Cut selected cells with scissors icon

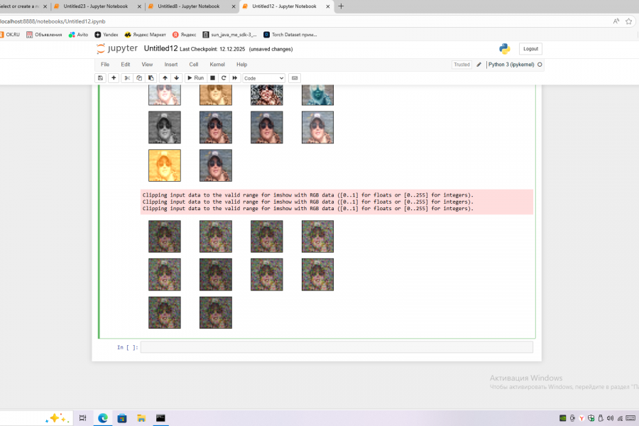pos(127,78)
